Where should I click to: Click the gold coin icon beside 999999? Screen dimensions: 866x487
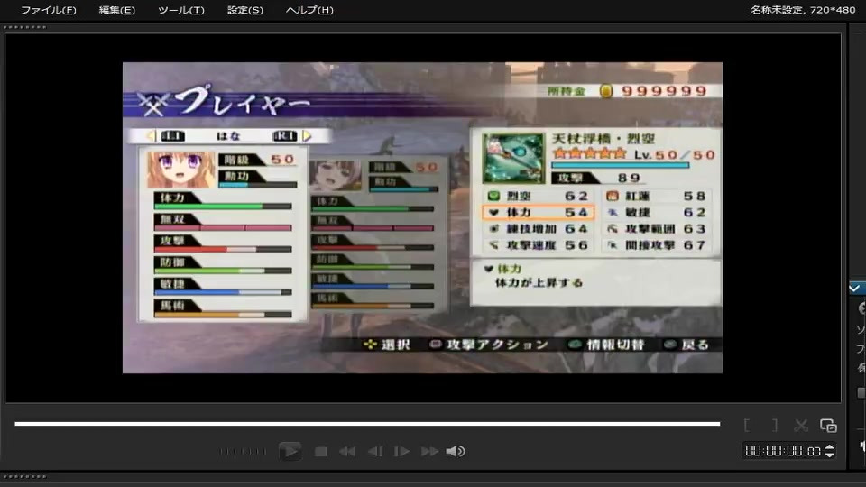click(x=606, y=90)
